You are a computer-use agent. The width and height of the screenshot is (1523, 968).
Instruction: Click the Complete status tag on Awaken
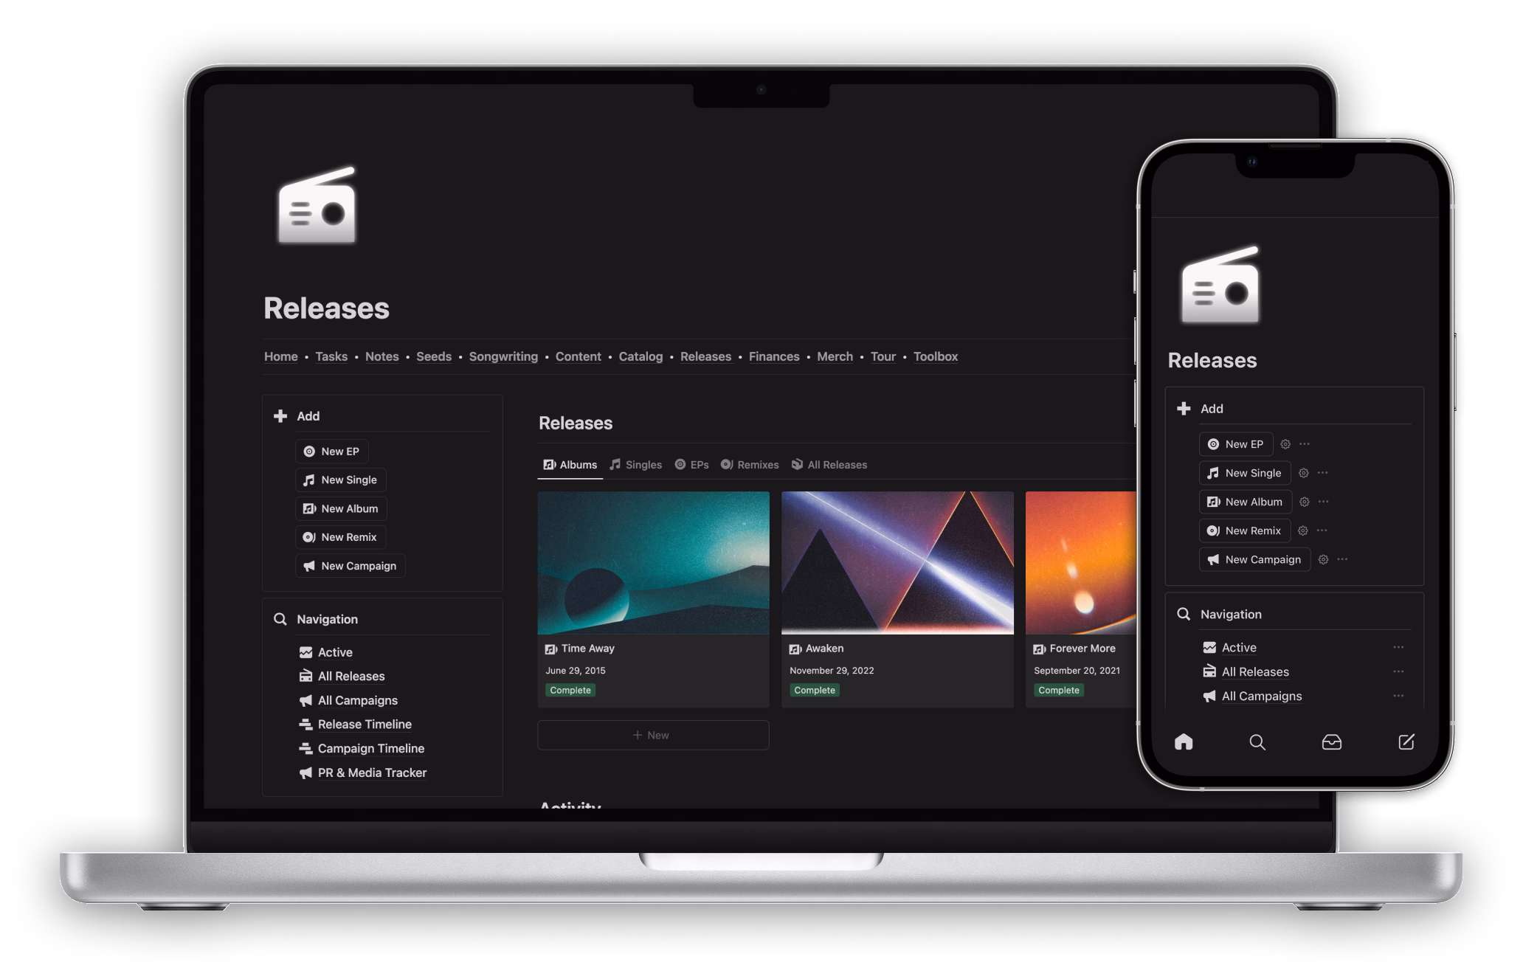point(815,691)
